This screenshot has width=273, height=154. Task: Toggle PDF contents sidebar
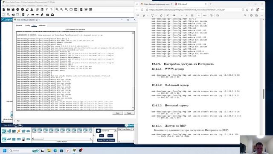[x=138, y=15]
